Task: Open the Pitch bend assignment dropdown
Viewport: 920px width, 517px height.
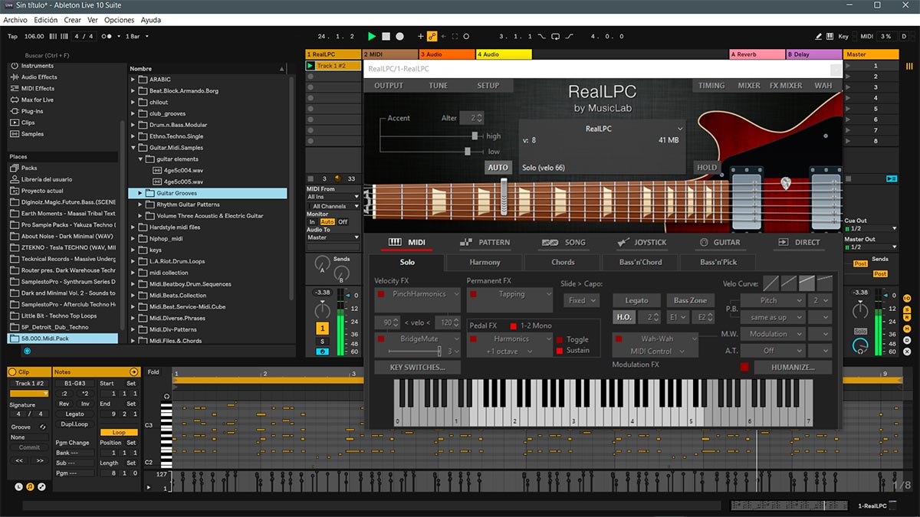Action: pos(773,300)
